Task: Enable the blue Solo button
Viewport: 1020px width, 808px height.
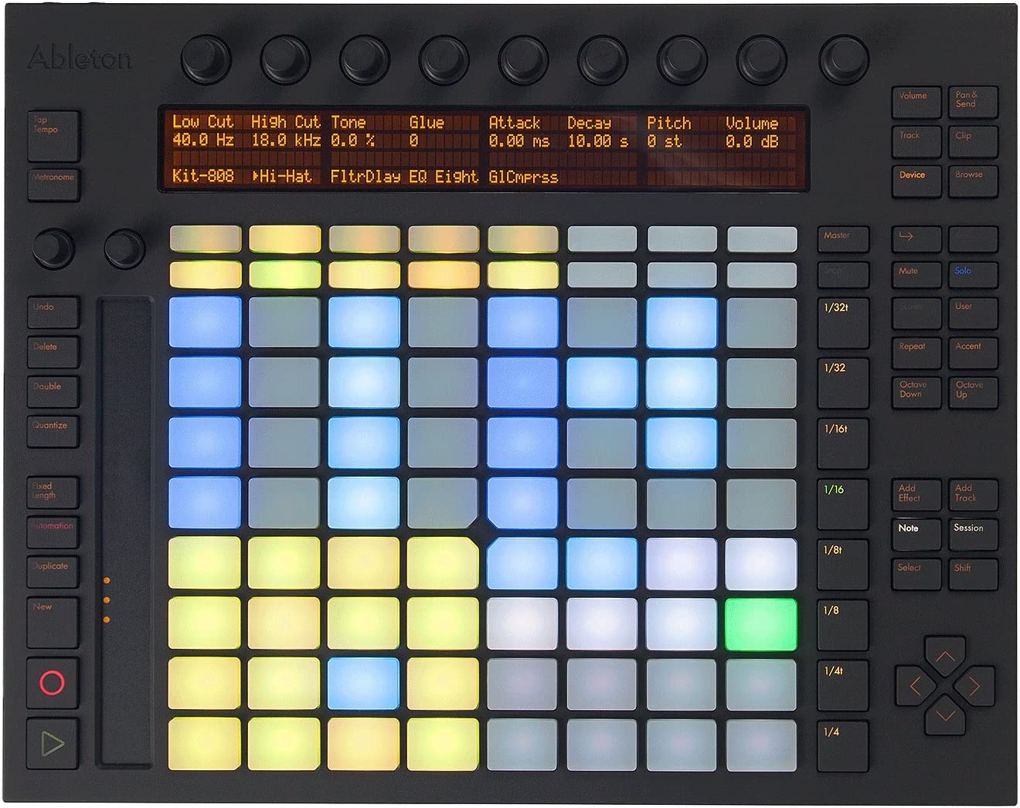Action: pyautogui.click(x=972, y=276)
